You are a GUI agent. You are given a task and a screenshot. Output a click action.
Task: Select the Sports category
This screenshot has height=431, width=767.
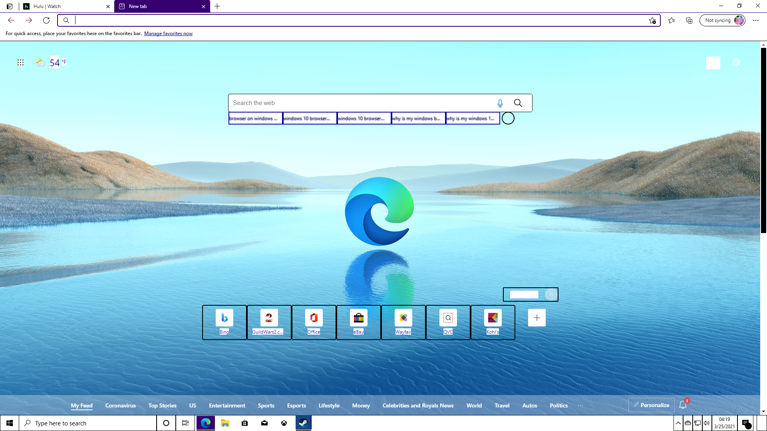(266, 405)
